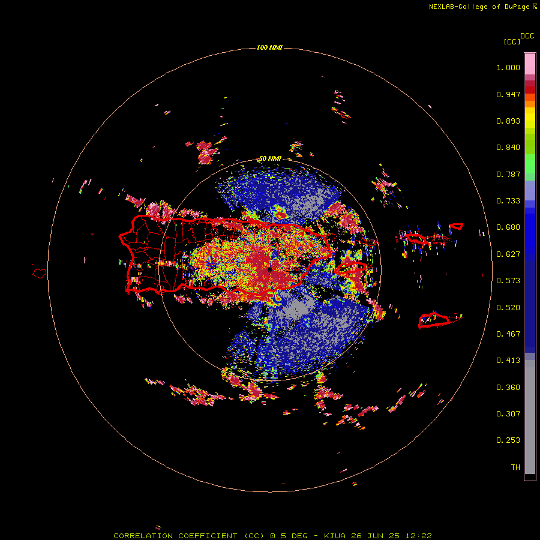Click the Vieques island outline
Viewport: 540px width, 540px height.
[x=351, y=268]
